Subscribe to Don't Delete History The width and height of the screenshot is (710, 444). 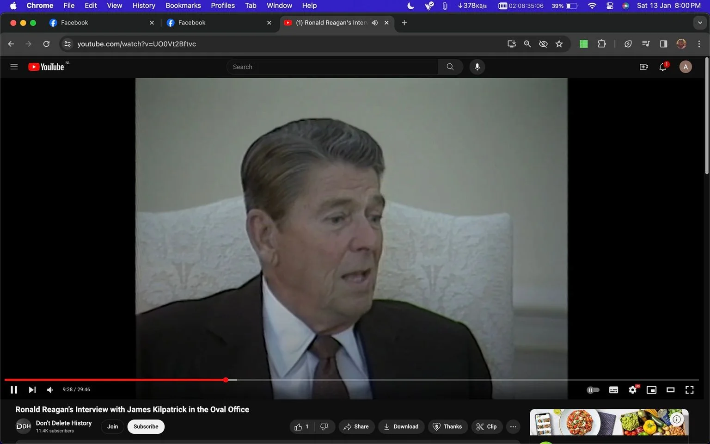(146, 426)
